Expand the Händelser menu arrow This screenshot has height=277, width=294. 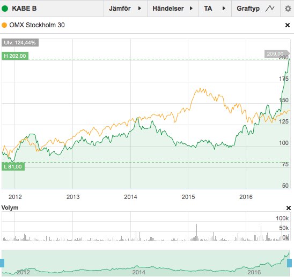pyautogui.click(x=191, y=9)
